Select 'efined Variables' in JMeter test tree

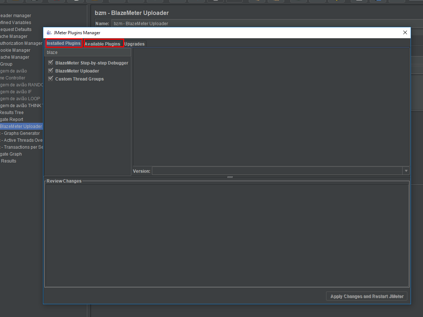[15, 23]
